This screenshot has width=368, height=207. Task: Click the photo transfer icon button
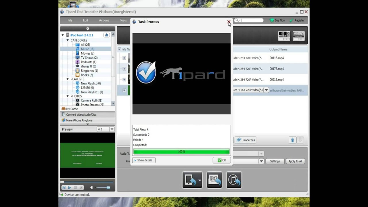coord(214,180)
